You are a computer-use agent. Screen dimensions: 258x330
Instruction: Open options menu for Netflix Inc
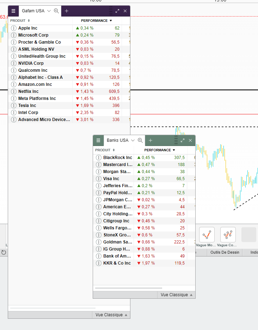pyautogui.click(x=14, y=91)
